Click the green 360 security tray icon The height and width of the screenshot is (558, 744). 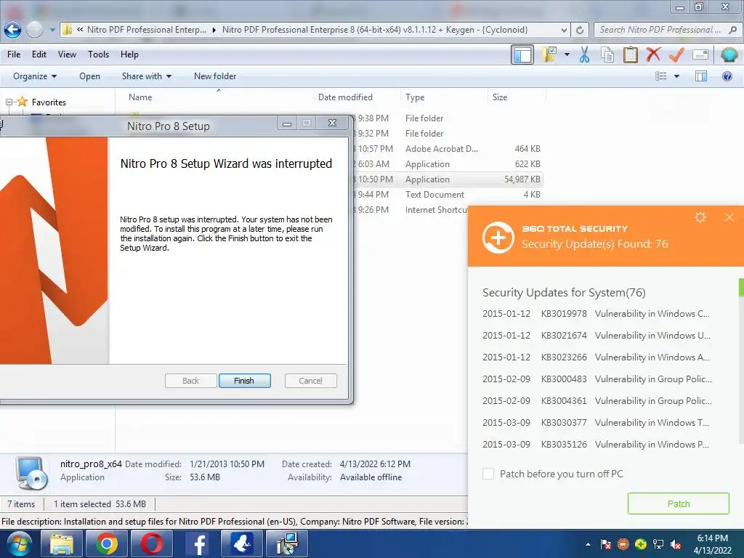click(641, 544)
